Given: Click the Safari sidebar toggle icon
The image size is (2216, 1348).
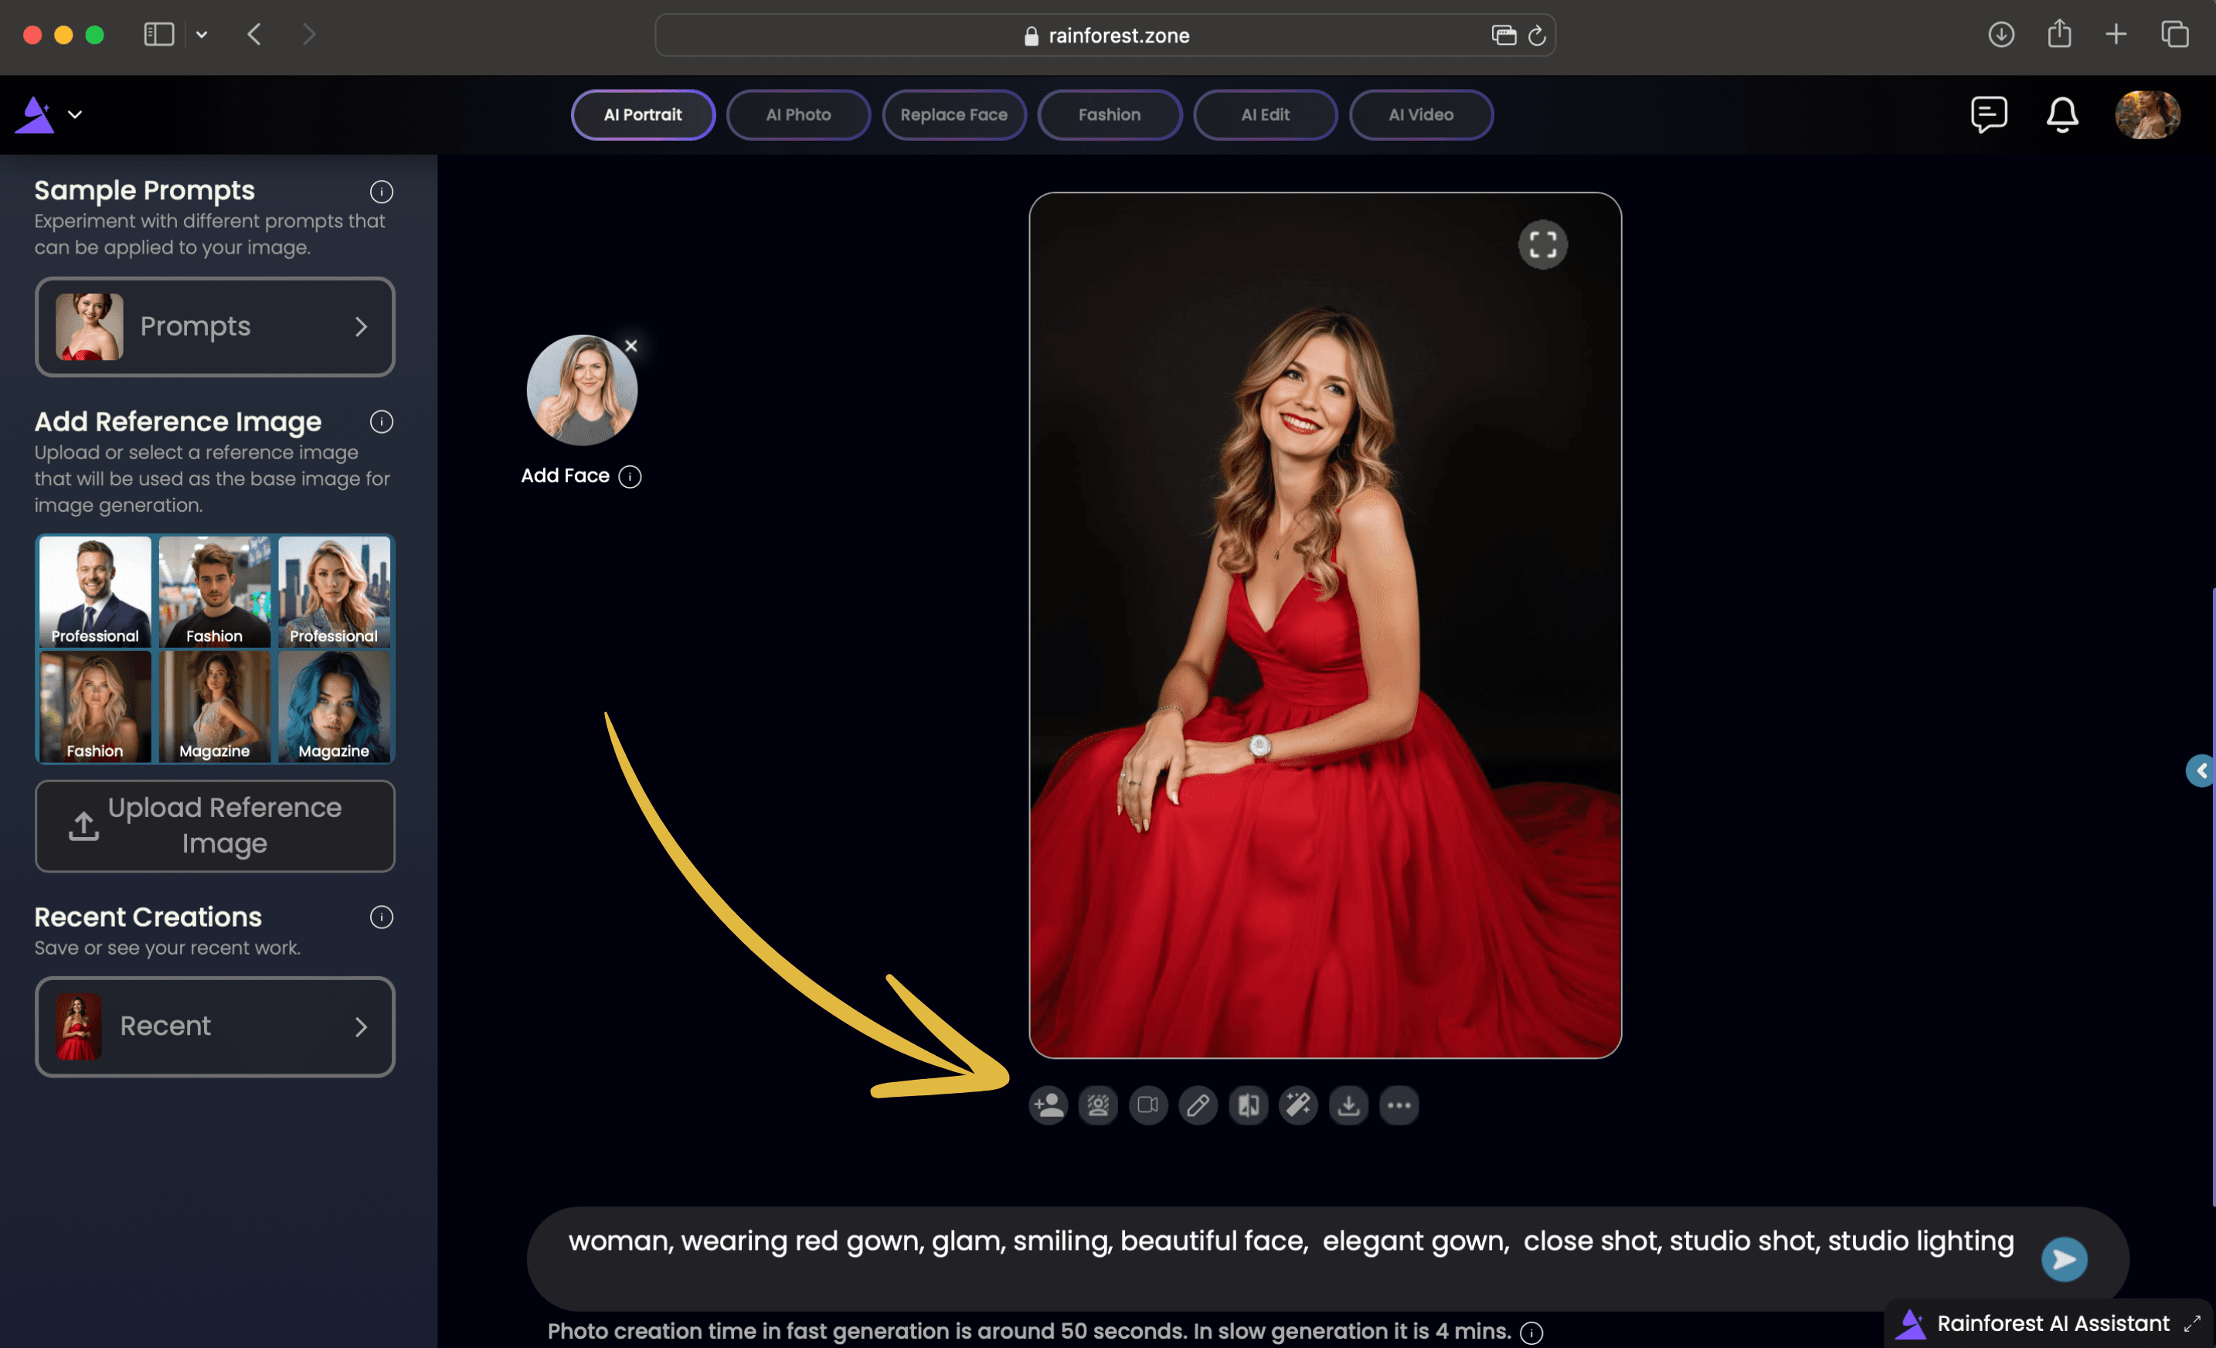Looking at the screenshot, I should [159, 34].
